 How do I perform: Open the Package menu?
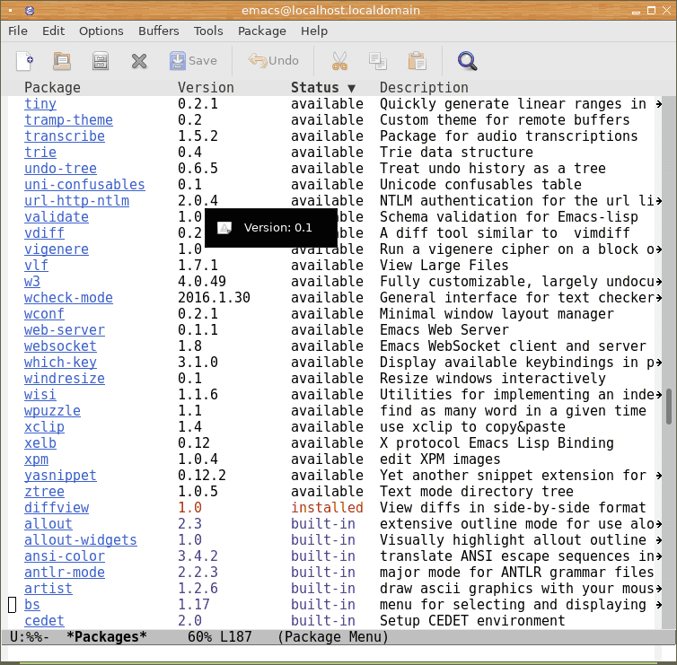(261, 31)
